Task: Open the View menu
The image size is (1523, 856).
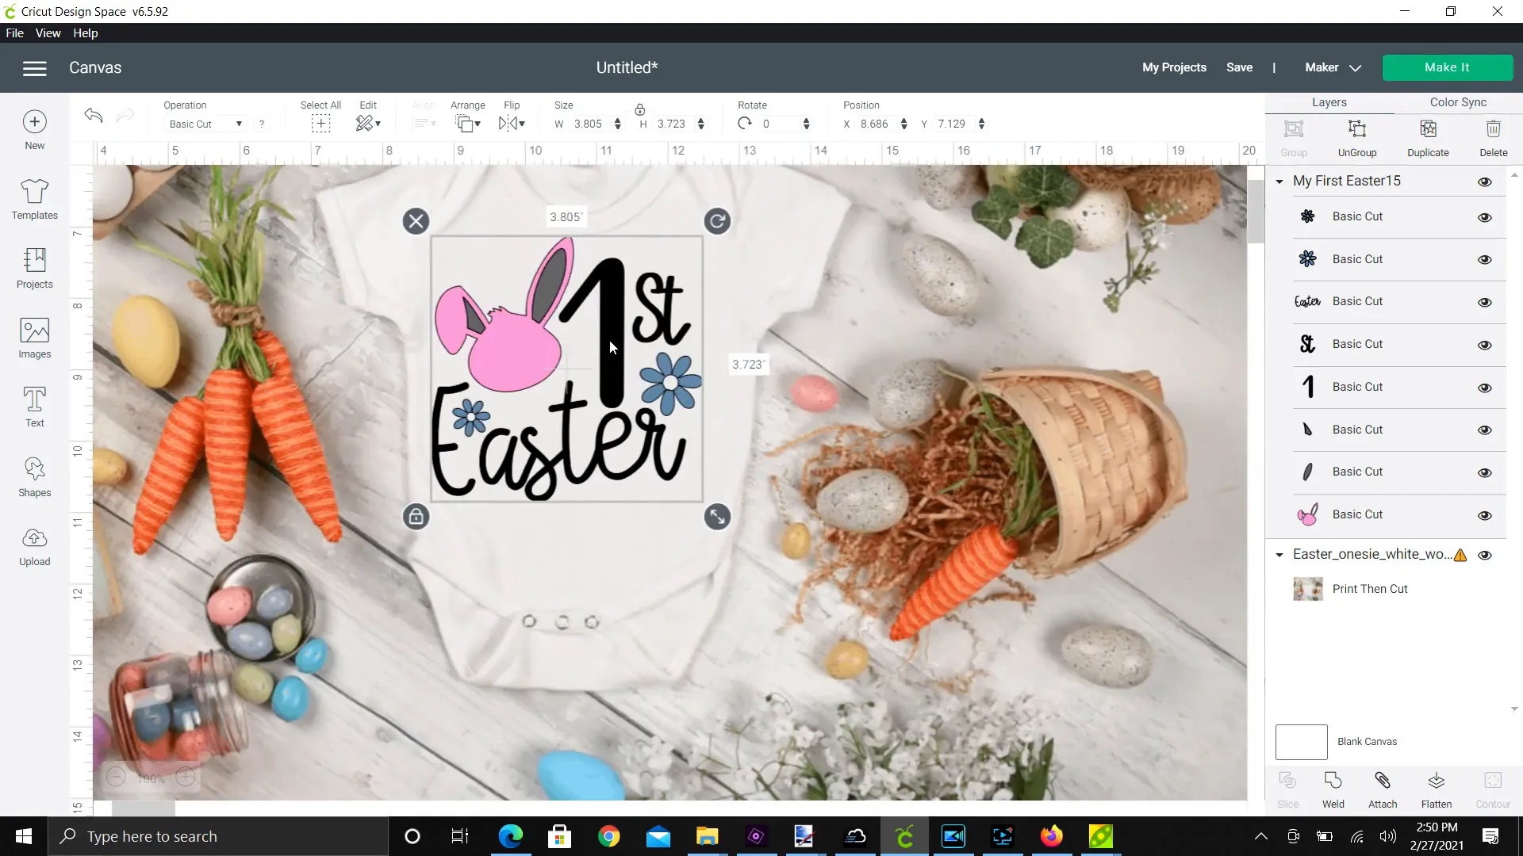Action: (x=48, y=32)
